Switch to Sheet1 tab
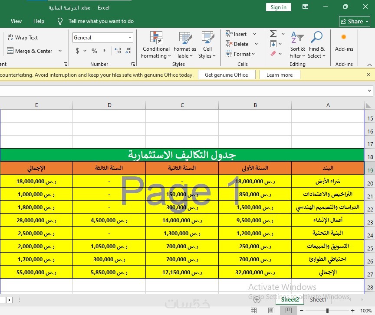 tap(318, 299)
